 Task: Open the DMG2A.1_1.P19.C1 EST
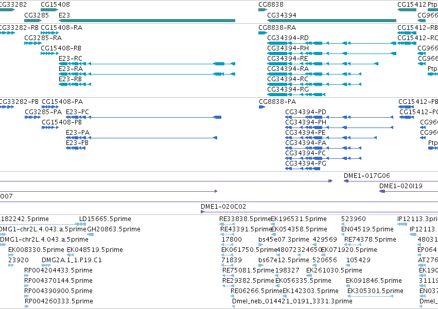[x=46, y=265]
